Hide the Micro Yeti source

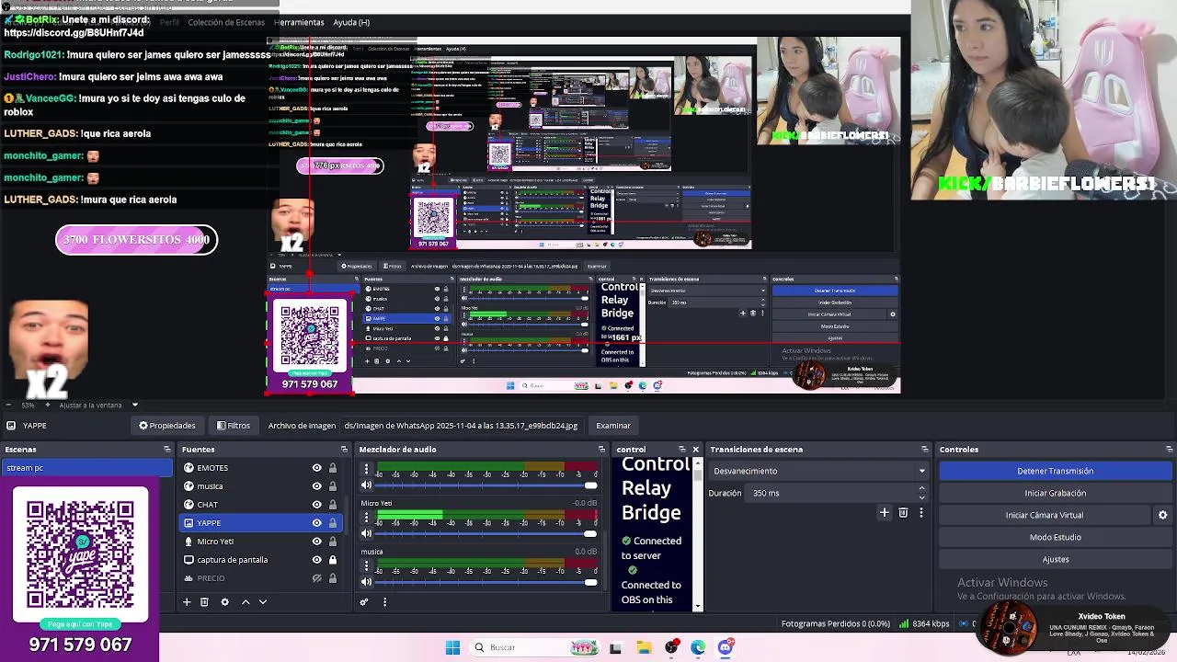coord(317,542)
